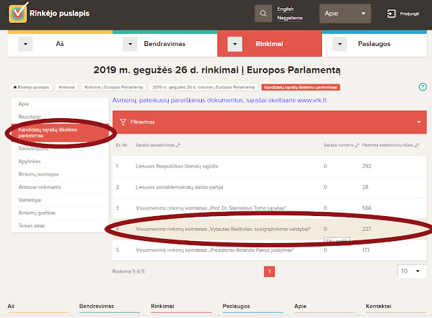Open footer Kontaktai link
The height and width of the screenshot is (318, 432).
click(x=379, y=306)
